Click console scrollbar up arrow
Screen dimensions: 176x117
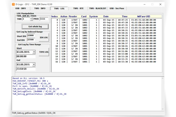(163, 78)
